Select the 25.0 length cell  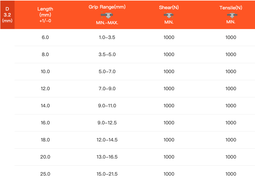(45, 174)
